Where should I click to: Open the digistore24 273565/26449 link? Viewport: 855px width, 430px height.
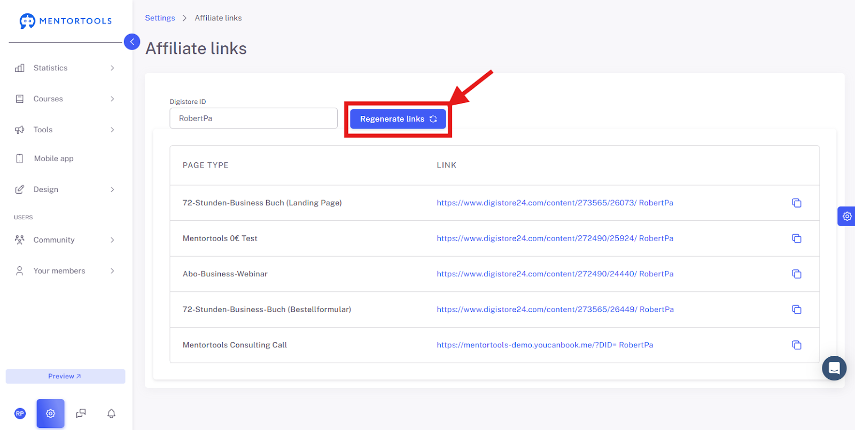(555, 309)
